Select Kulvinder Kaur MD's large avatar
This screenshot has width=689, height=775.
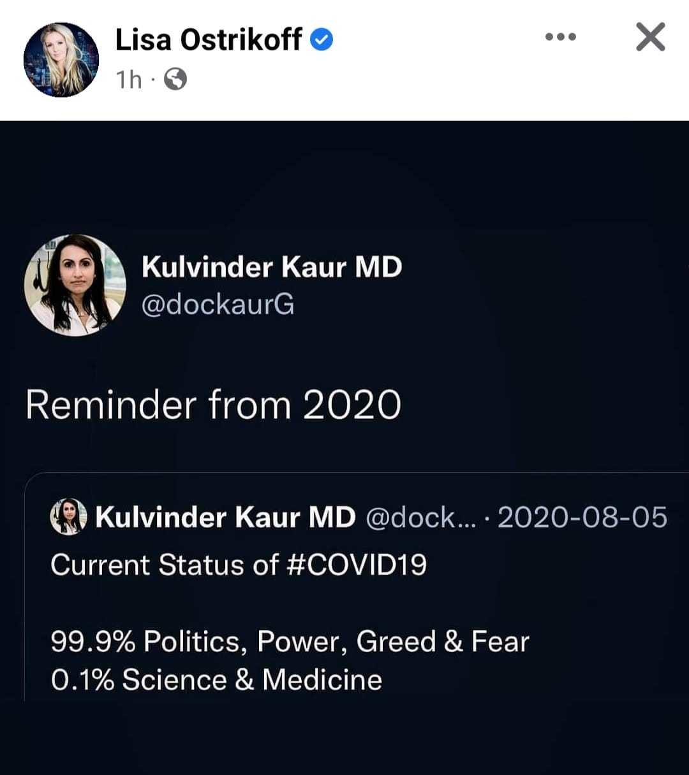75,285
